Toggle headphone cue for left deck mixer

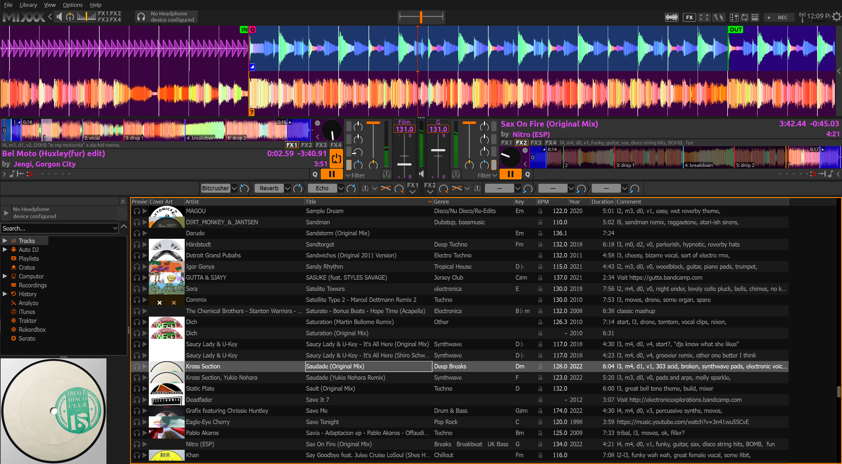386,175
